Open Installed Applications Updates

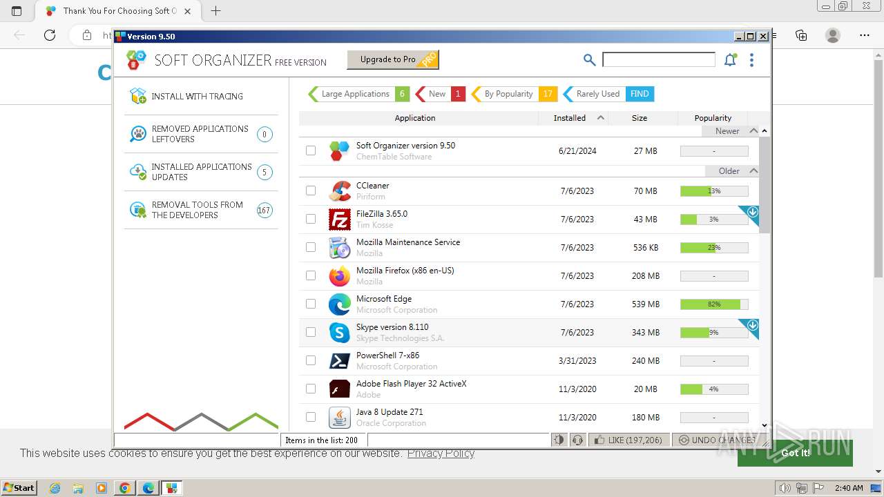pyautogui.click(x=201, y=172)
